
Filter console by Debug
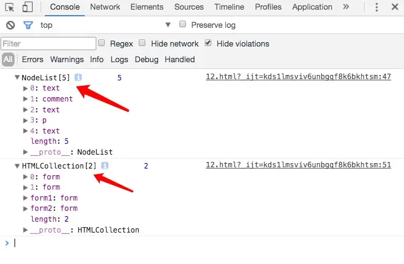pyautogui.click(x=147, y=59)
